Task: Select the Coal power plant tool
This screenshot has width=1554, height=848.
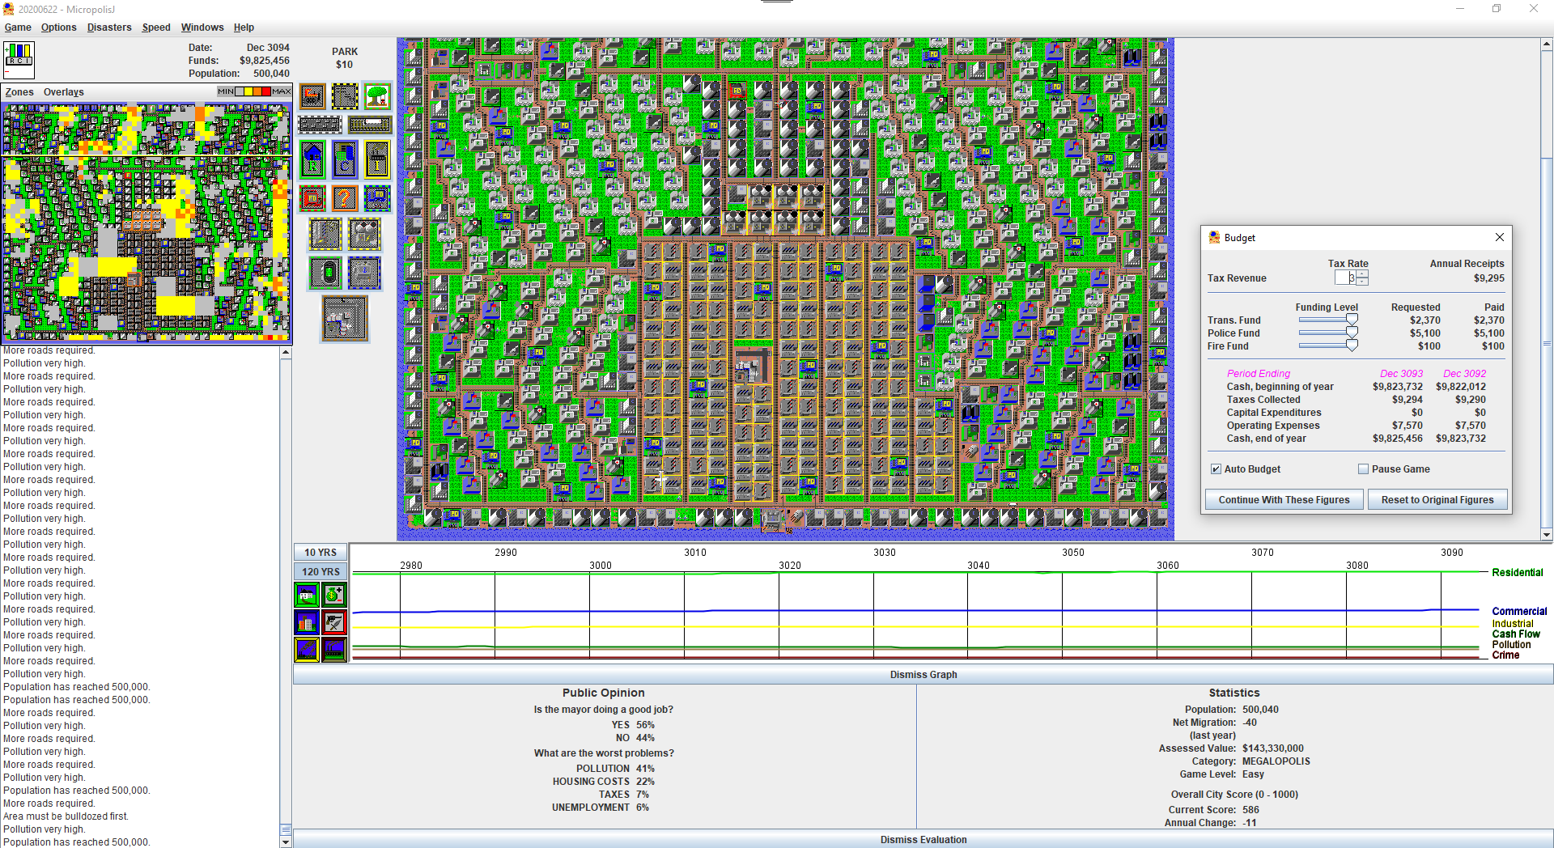Action: 325,234
